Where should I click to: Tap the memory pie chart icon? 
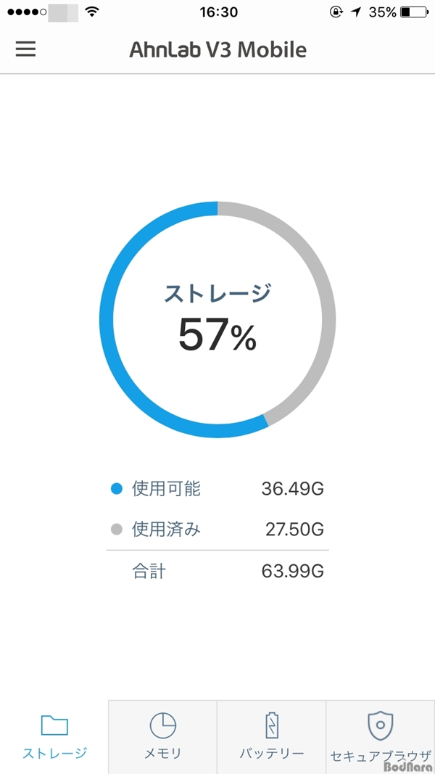162,725
